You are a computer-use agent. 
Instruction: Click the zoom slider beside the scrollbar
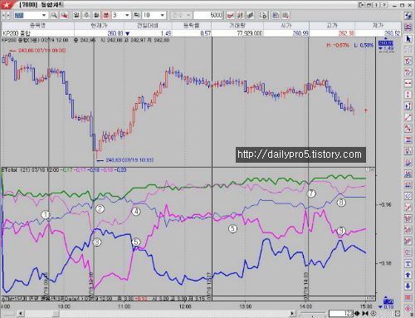(x=312, y=314)
